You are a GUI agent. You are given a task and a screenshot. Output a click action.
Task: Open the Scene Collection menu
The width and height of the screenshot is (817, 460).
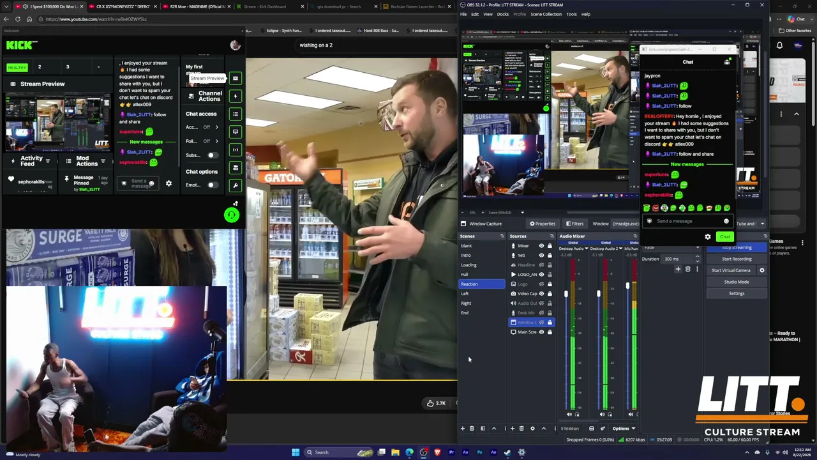[x=546, y=14]
